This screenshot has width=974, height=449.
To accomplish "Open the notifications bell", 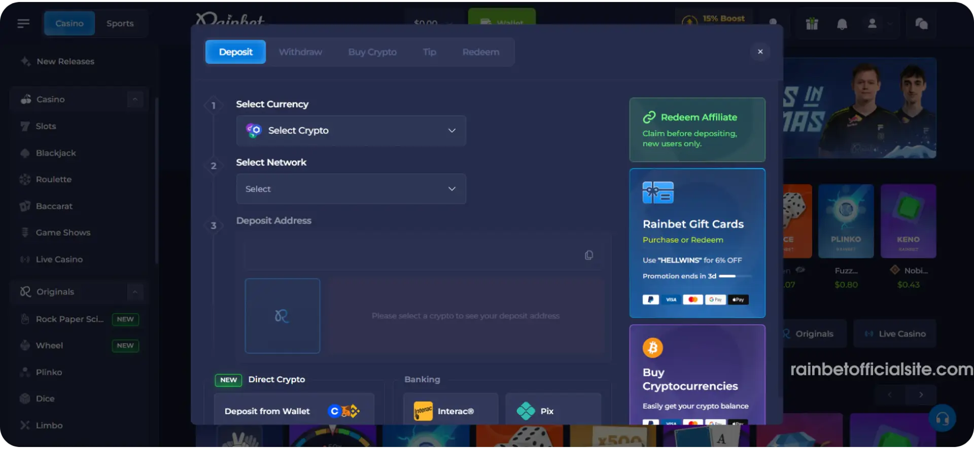I will tap(842, 23).
